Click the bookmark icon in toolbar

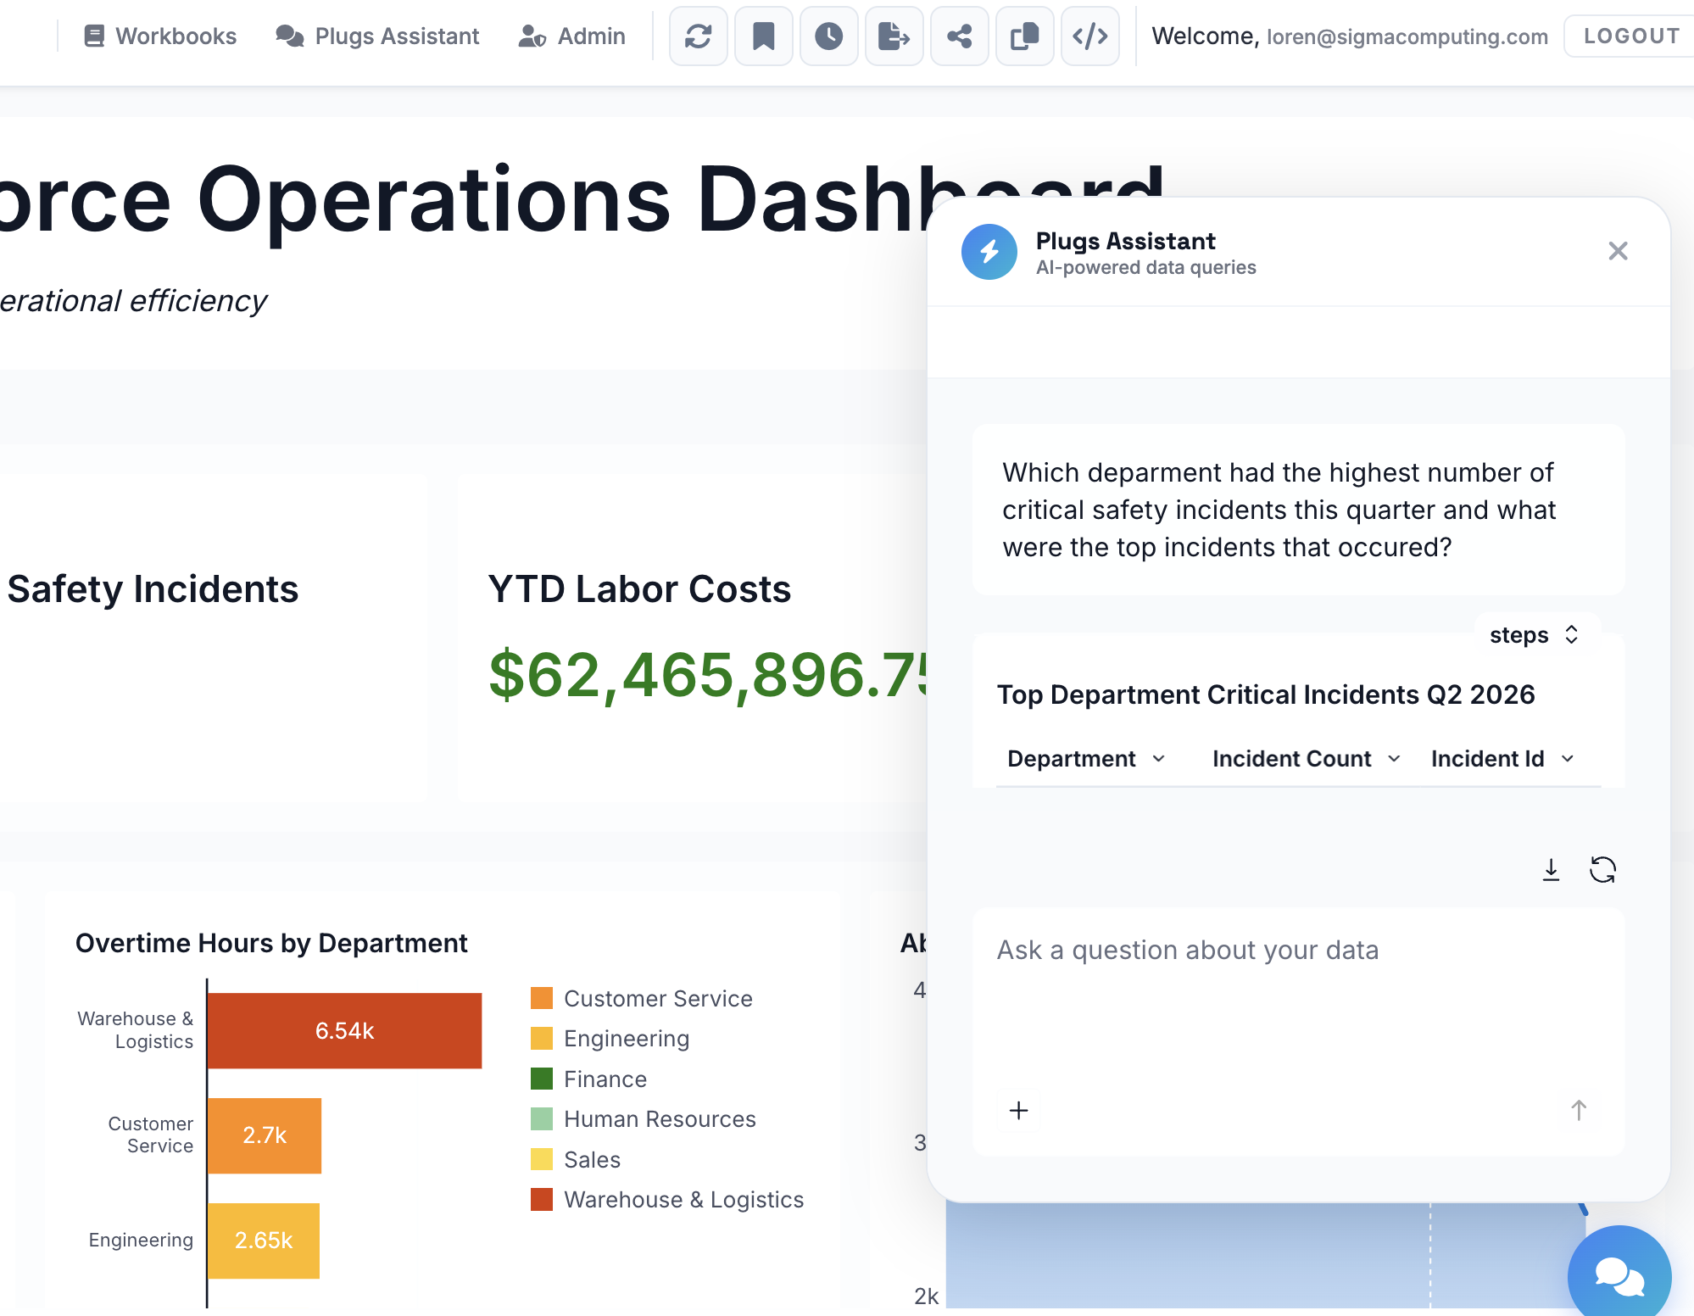763,36
